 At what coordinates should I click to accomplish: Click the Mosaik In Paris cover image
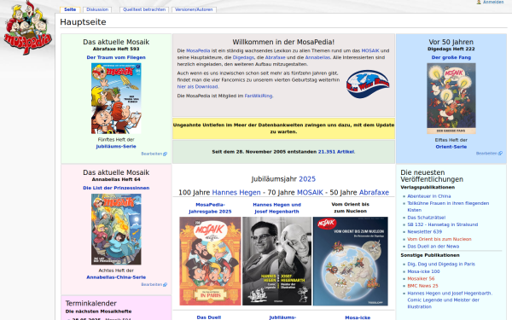point(210,261)
